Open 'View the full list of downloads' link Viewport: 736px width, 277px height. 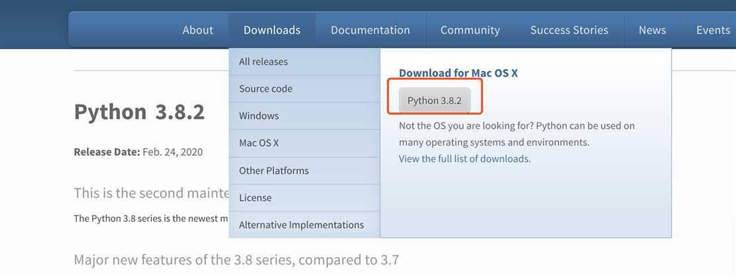[464, 159]
